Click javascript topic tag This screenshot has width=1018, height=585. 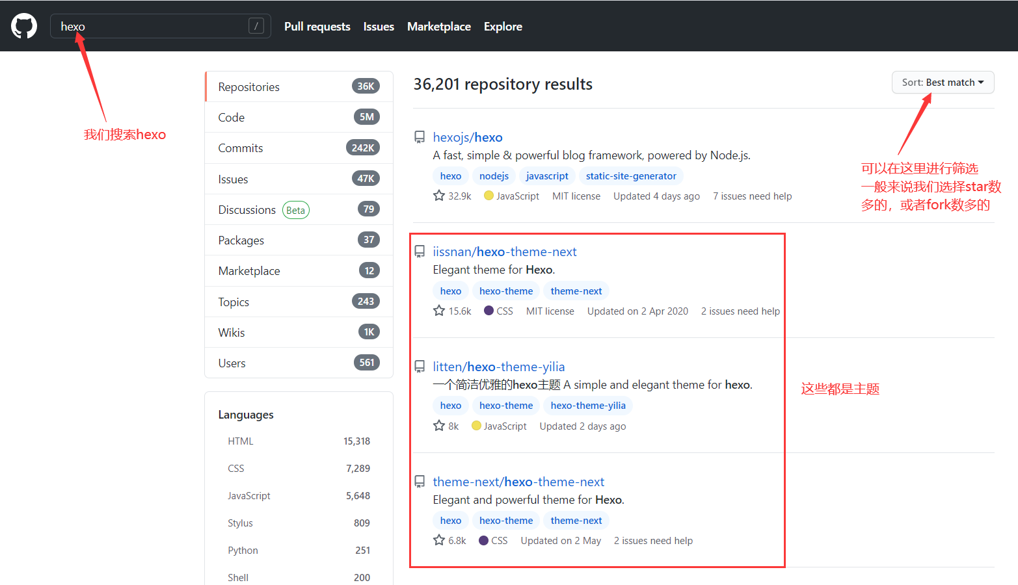click(x=547, y=176)
